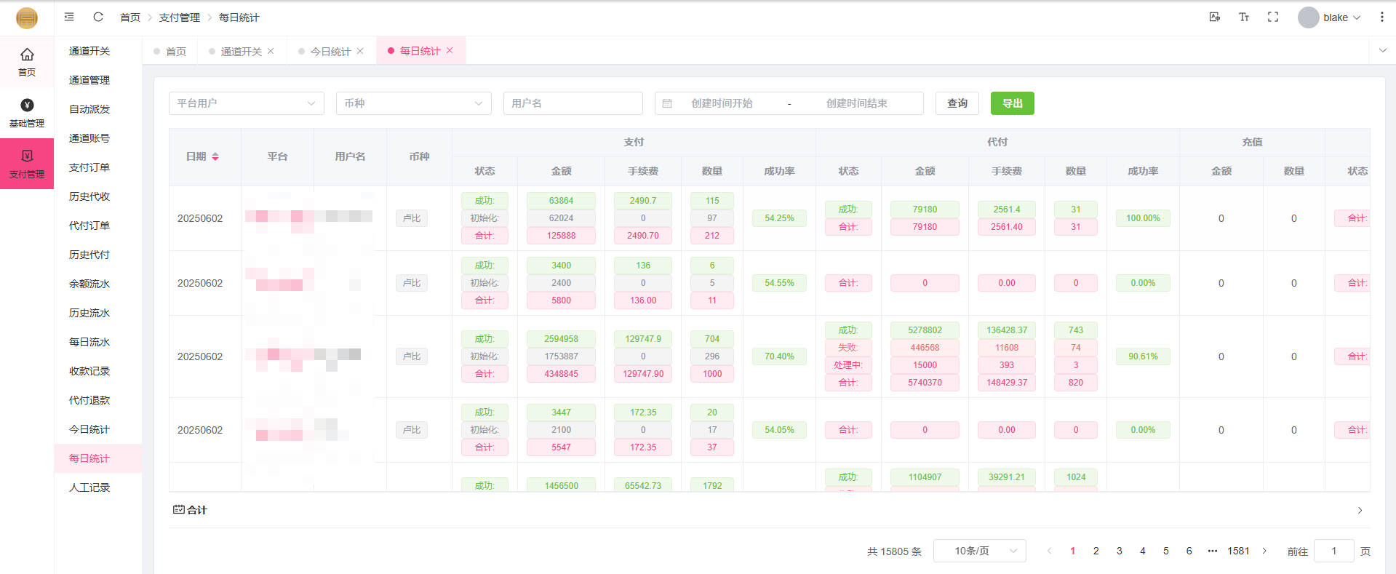Sort the table by 日期 column
The image size is (1396, 574).
(x=215, y=156)
